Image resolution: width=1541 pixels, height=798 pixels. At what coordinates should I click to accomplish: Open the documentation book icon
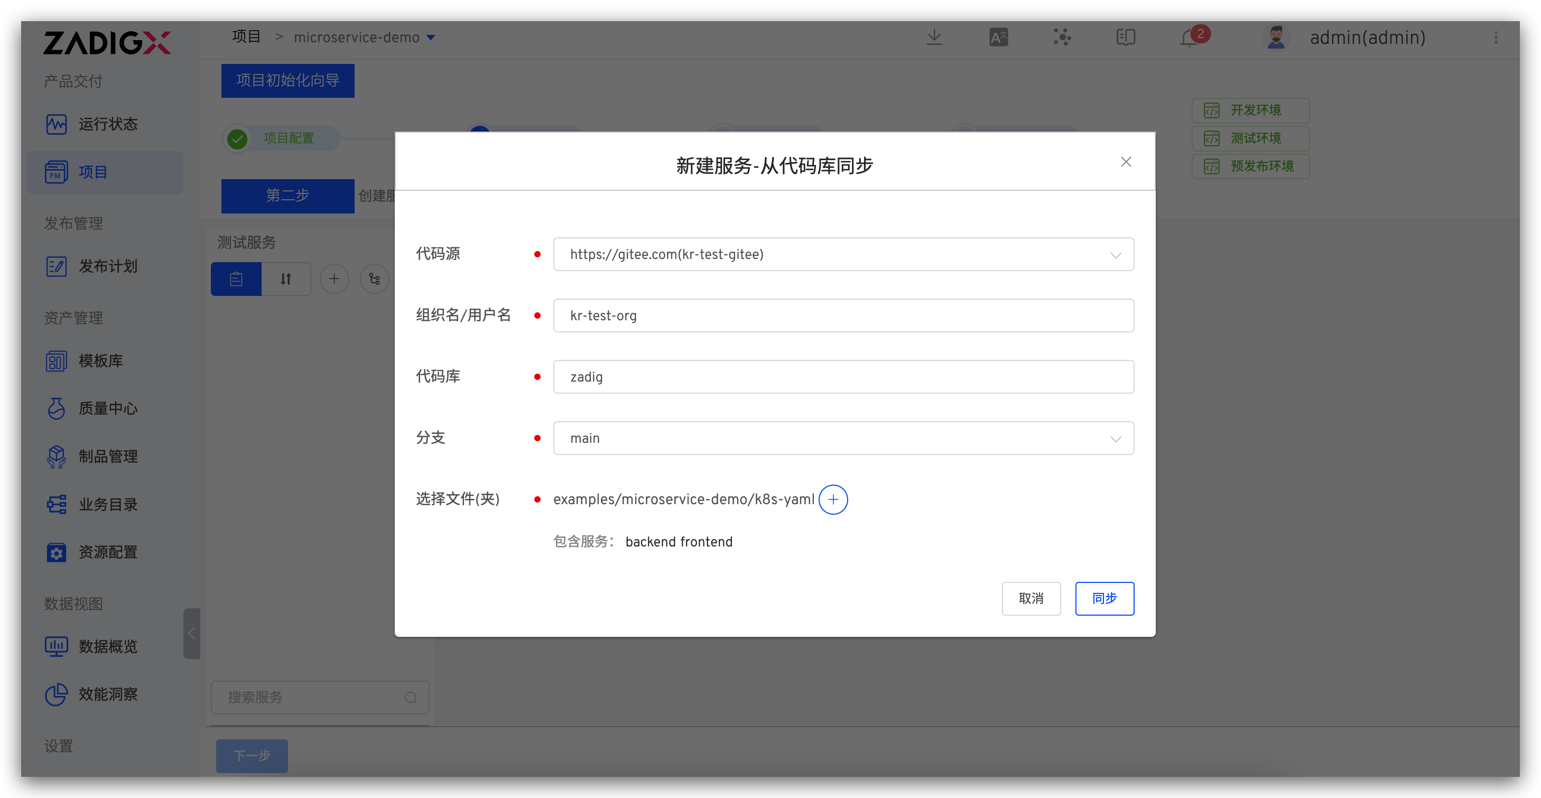click(x=1126, y=37)
